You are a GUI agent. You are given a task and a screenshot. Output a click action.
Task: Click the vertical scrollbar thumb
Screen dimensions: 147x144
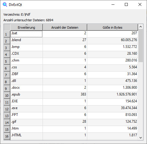click(141, 46)
